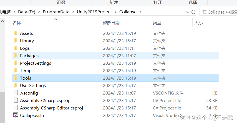Click the Logs folder icon
The width and height of the screenshot is (237, 123).
(x=16, y=48)
